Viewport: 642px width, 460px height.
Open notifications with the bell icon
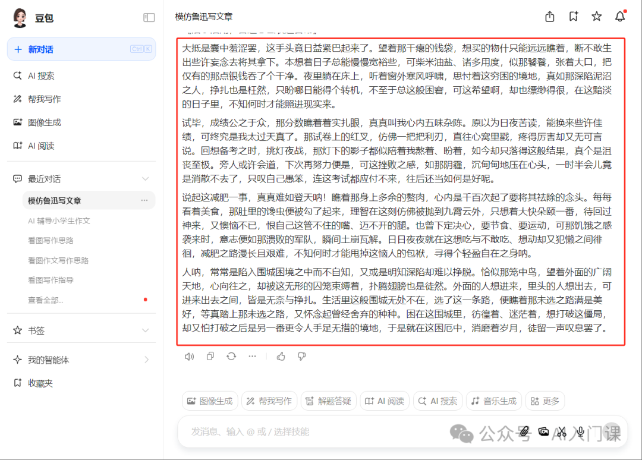click(x=620, y=17)
